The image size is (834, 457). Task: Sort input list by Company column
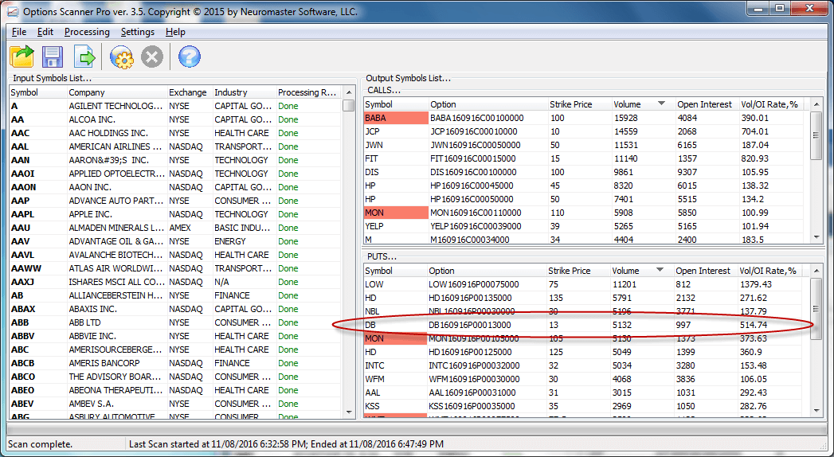point(116,92)
